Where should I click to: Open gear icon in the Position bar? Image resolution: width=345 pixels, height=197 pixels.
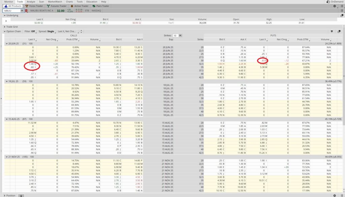coord(335,195)
